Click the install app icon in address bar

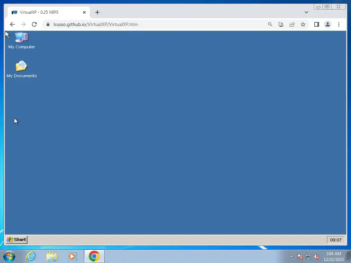click(281, 24)
